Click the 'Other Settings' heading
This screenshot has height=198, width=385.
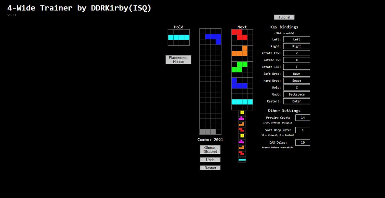click(284, 111)
